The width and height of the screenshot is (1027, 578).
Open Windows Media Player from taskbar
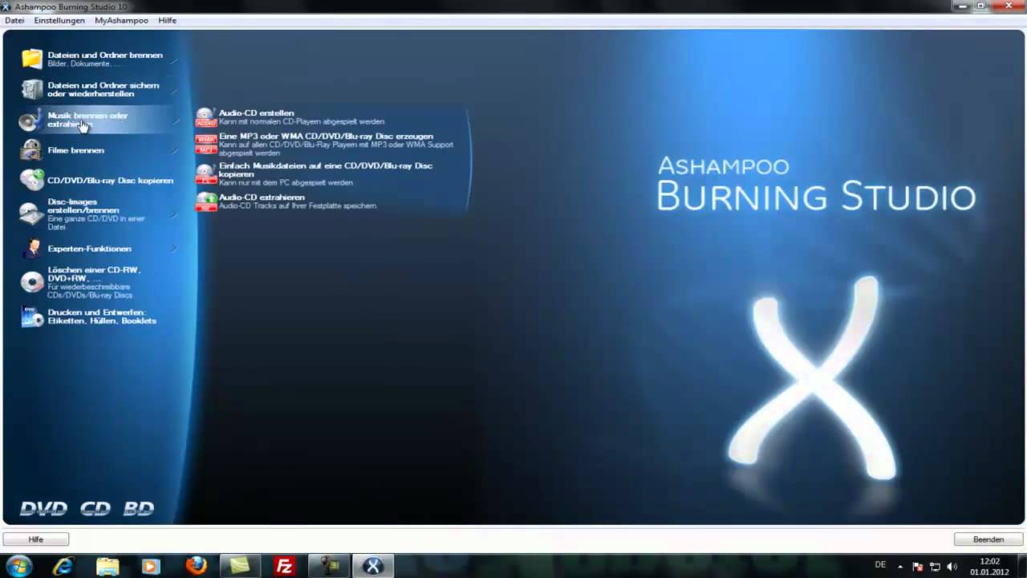(x=151, y=566)
